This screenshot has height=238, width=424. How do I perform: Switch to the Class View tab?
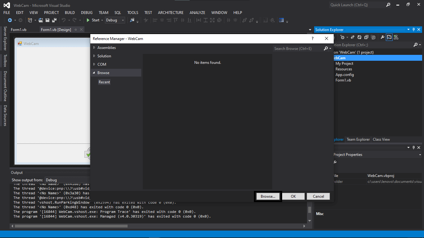click(381, 139)
